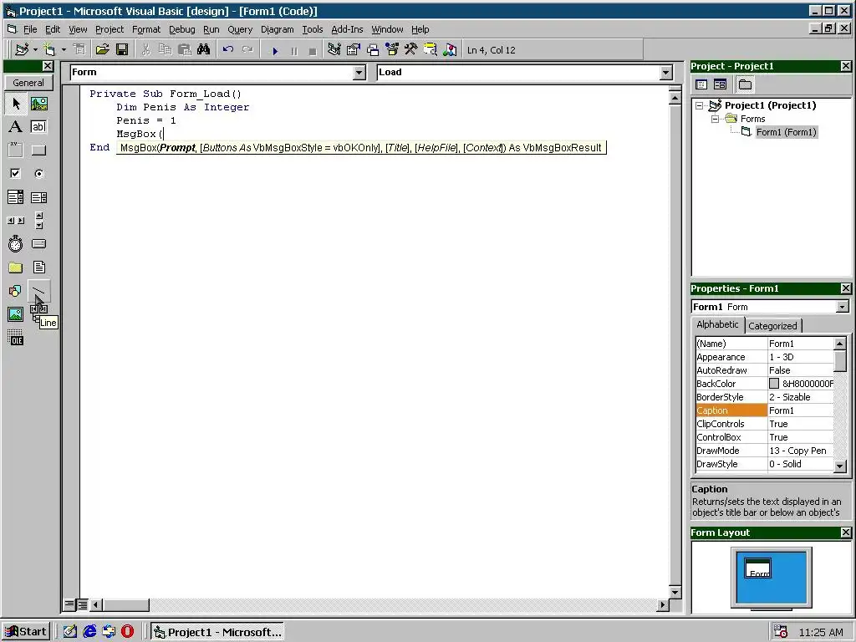Toggle Folders in the Project panel
Viewport: 856px width, 642px height.
pyautogui.click(x=745, y=84)
